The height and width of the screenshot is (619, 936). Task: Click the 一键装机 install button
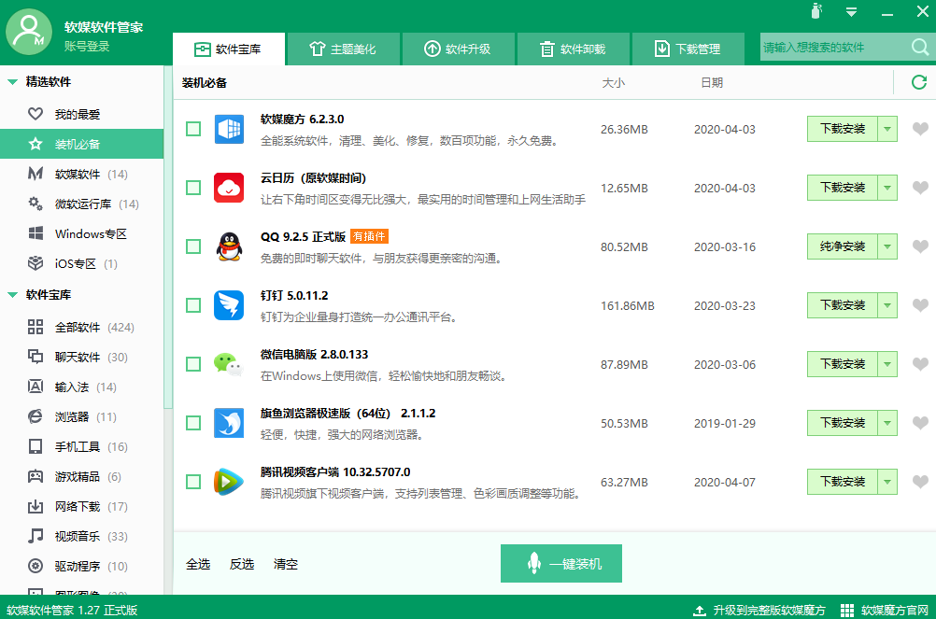[560, 563]
